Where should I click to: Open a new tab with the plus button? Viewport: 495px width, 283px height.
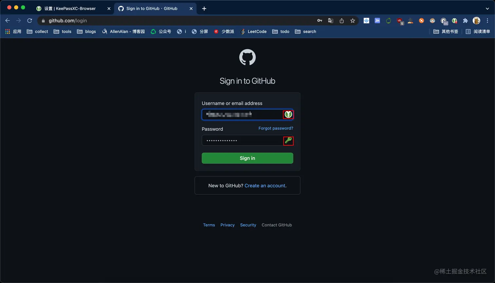(204, 8)
